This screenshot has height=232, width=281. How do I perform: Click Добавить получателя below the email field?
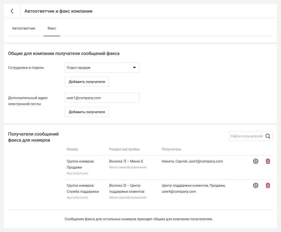tap(87, 112)
